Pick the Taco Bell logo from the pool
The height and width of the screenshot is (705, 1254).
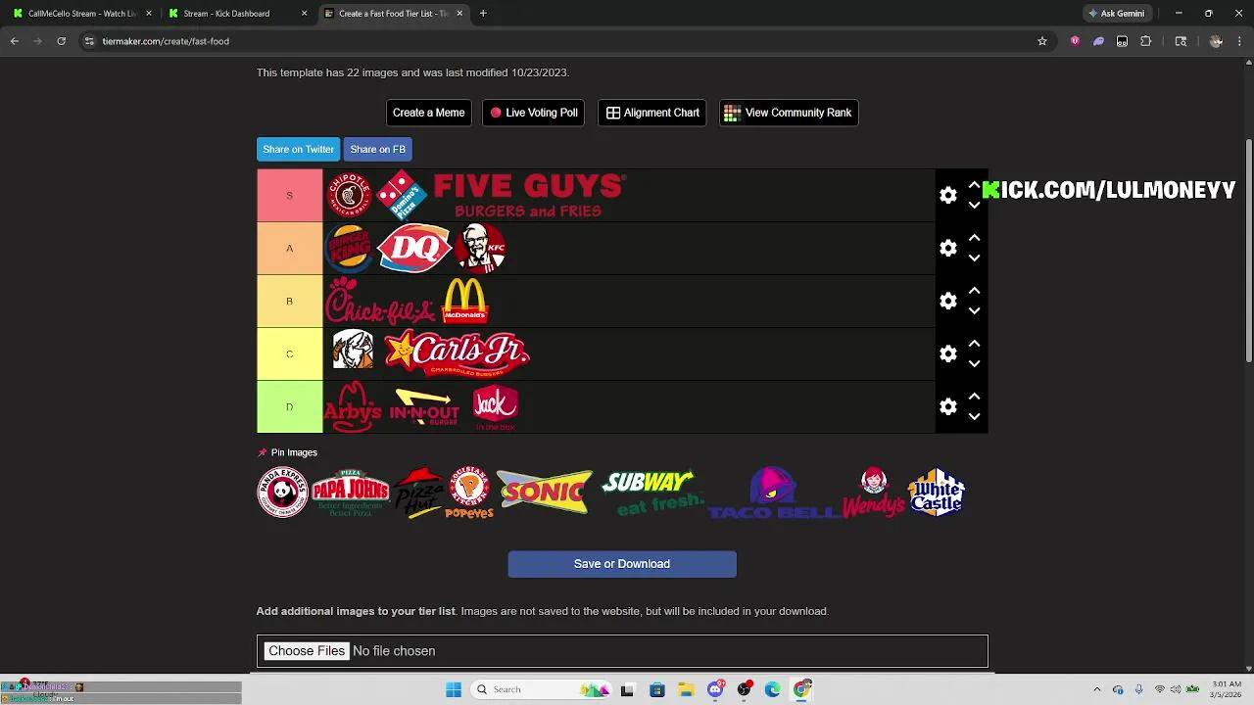(x=772, y=493)
